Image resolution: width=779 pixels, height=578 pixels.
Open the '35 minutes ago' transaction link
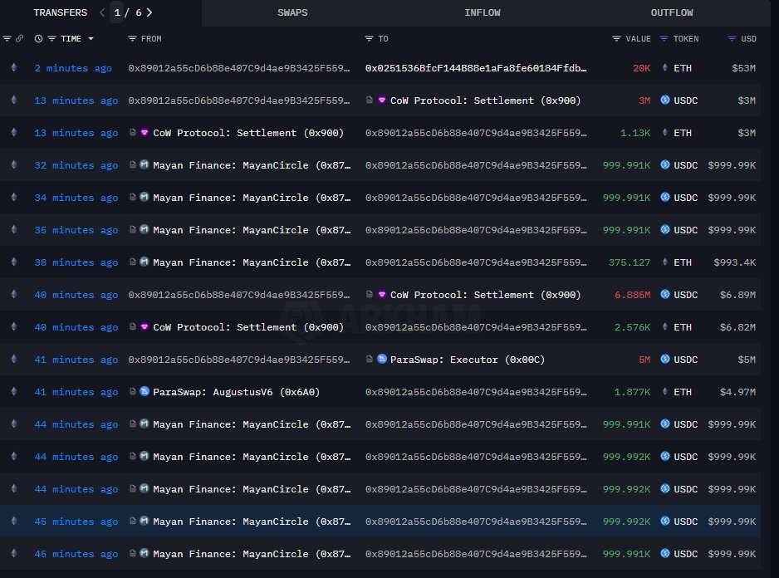point(76,230)
